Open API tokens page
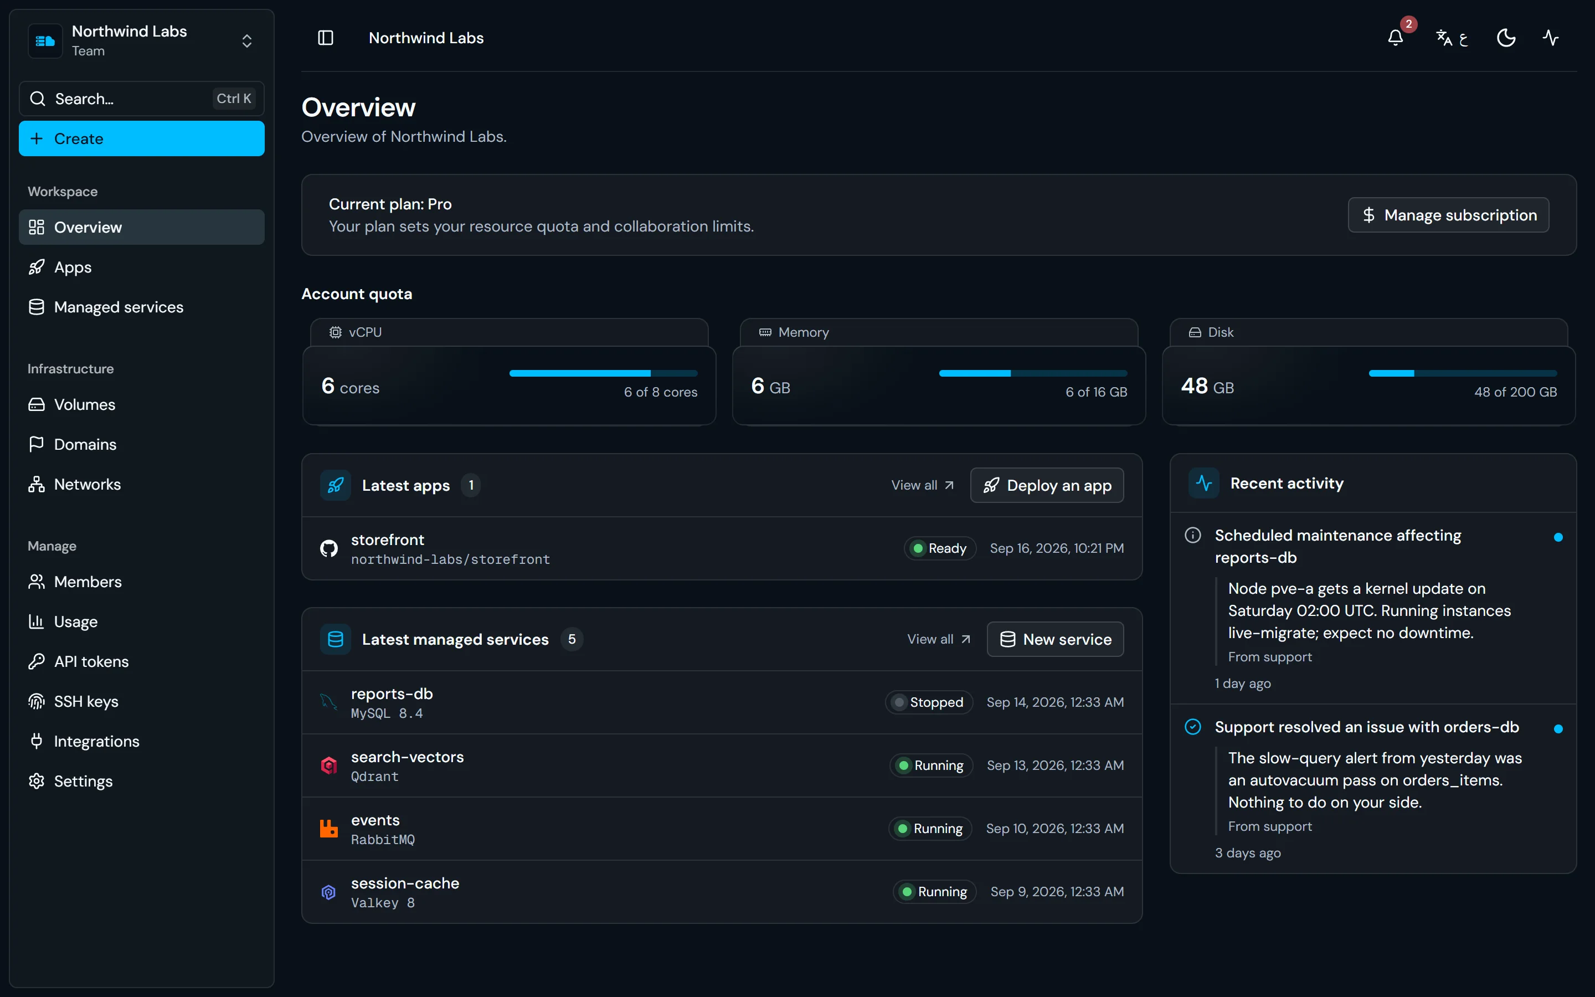This screenshot has width=1595, height=997. [142, 661]
